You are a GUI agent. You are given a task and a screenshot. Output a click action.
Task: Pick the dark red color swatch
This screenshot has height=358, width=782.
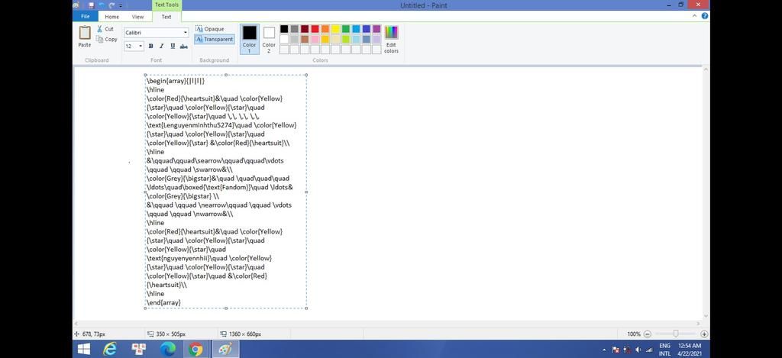pyautogui.click(x=305, y=29)
